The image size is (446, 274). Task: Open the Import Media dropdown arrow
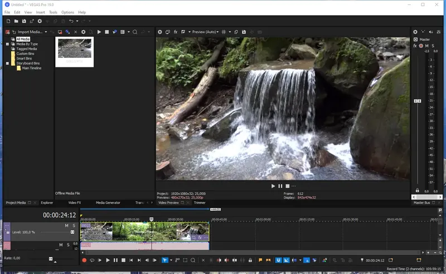click(x=46, y=32)
